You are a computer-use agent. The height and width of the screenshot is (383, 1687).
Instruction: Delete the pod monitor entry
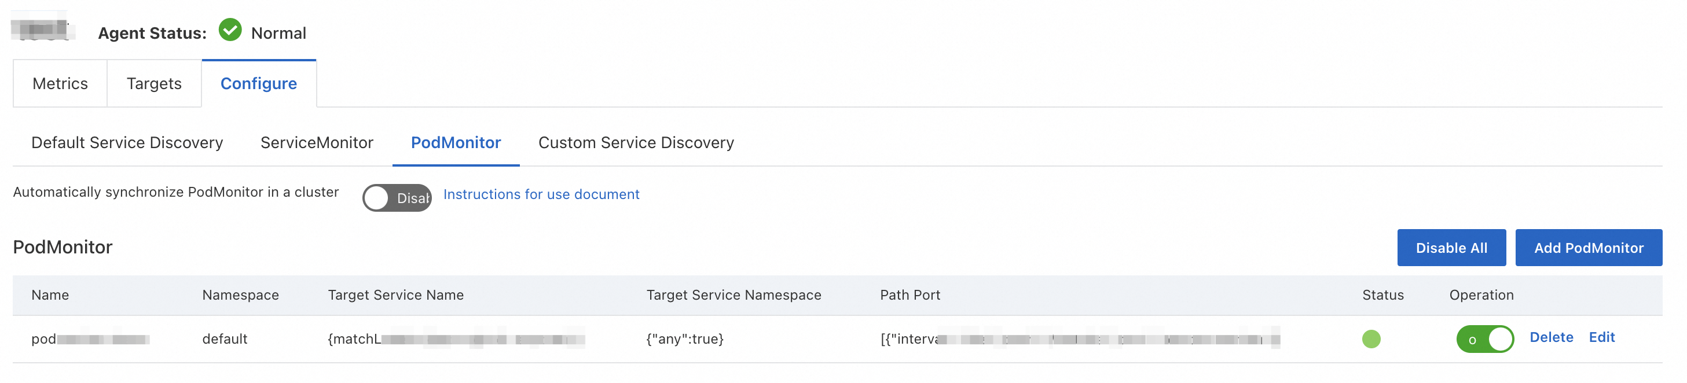tap(1551, 337)
